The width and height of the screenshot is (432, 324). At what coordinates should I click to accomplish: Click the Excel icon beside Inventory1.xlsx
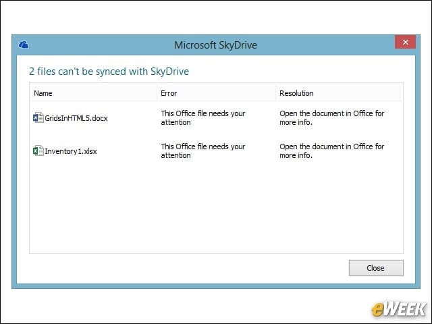point(38,151)
